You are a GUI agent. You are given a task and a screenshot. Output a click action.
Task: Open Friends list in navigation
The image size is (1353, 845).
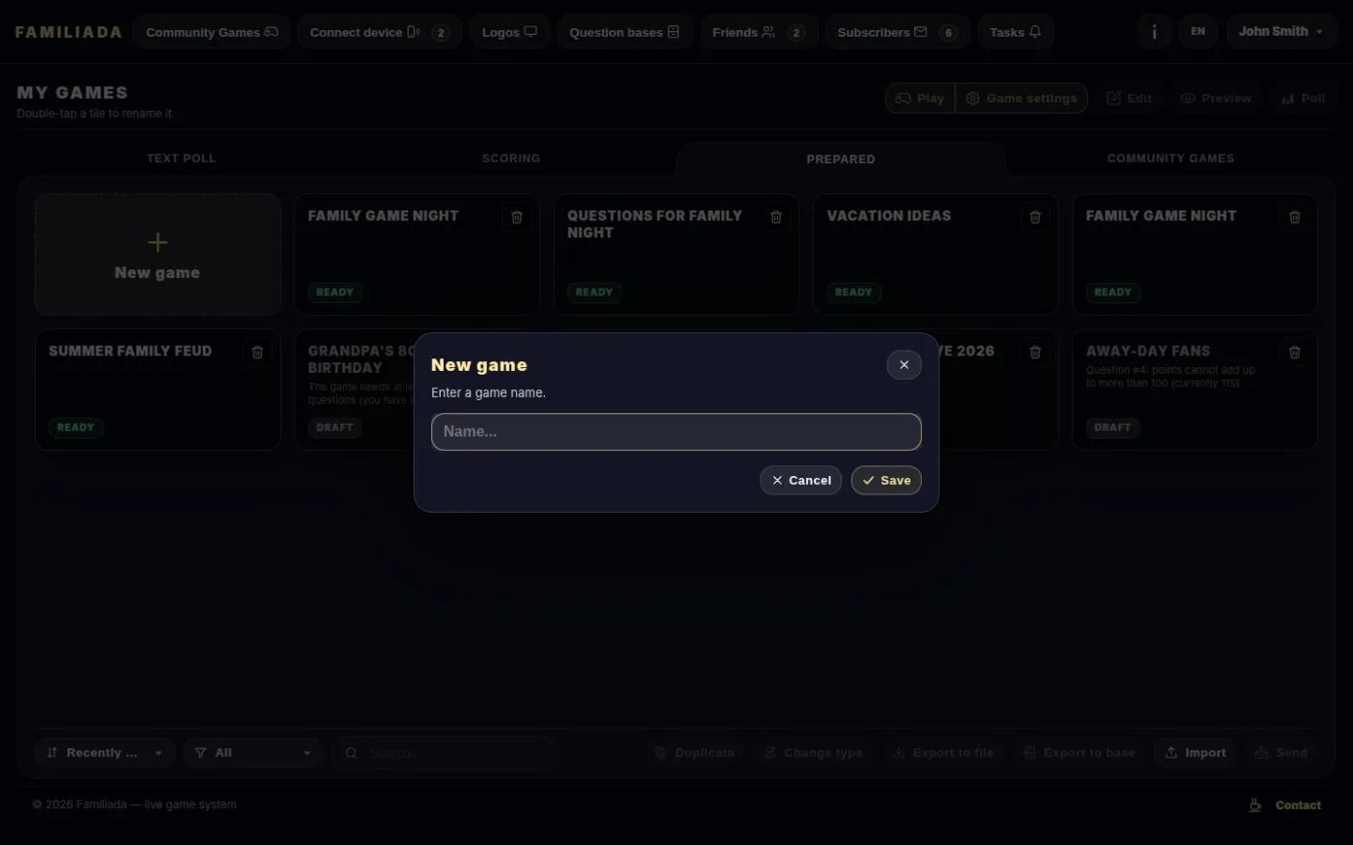(759, 32)
